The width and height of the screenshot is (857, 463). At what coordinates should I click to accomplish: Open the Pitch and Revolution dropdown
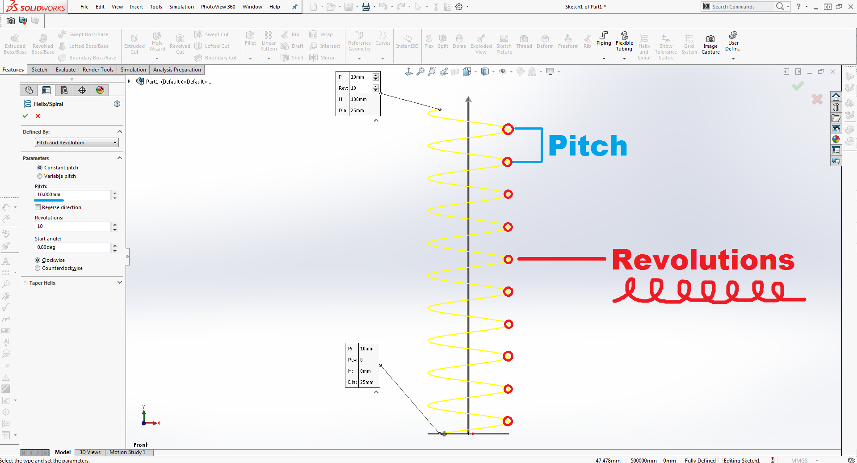(76, 143)
